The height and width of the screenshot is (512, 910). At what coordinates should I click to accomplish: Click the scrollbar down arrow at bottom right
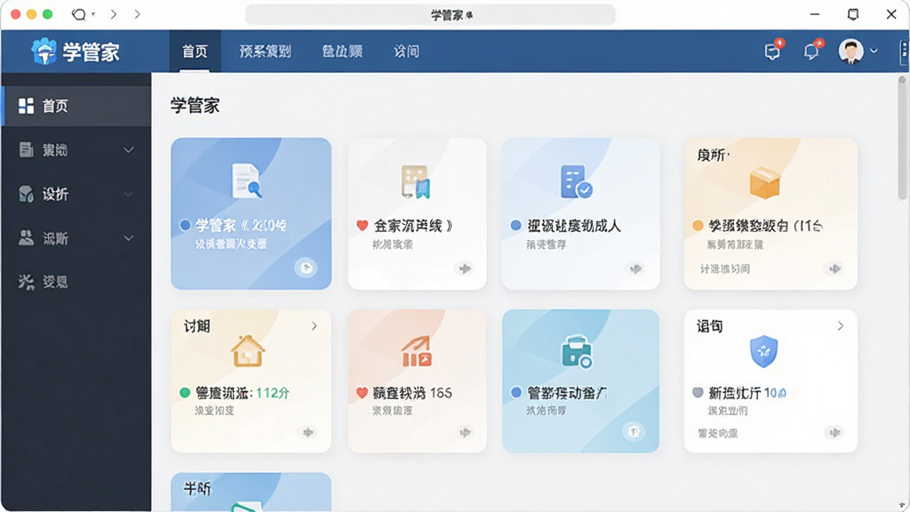pos(902,506)
